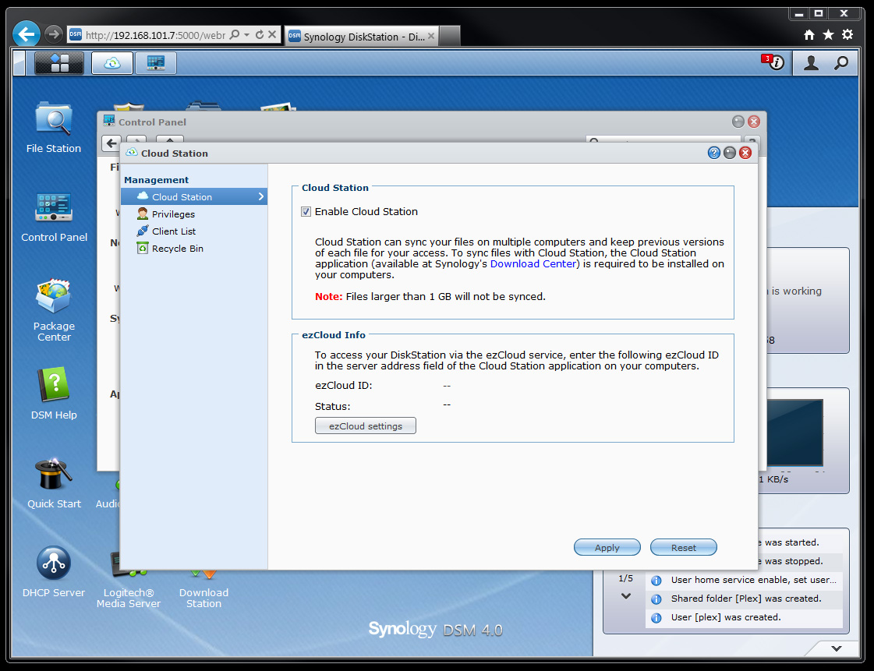The height and width of the screenshot is (671, 874).
Task: Select log entry 'Shared folder [Plex] was created.'
Action: (744, 599)
